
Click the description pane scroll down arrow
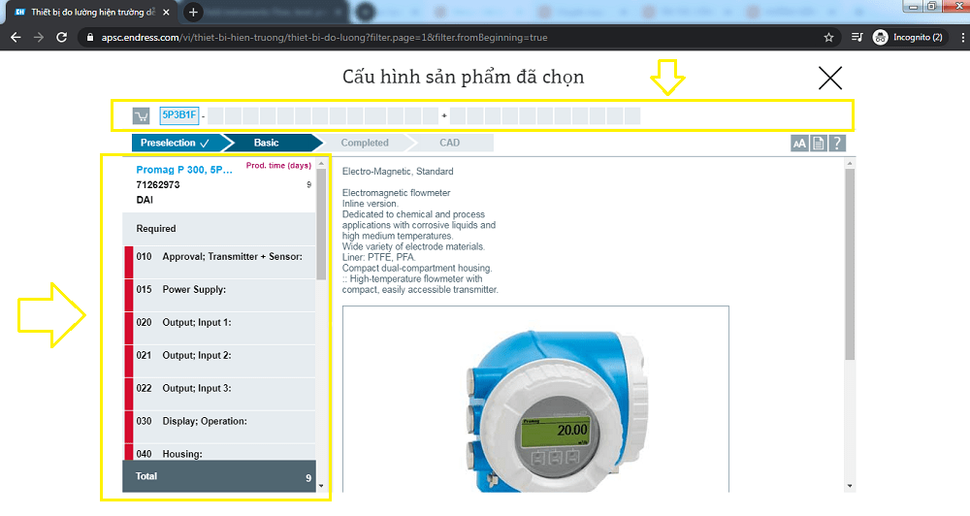pos(850,486)
